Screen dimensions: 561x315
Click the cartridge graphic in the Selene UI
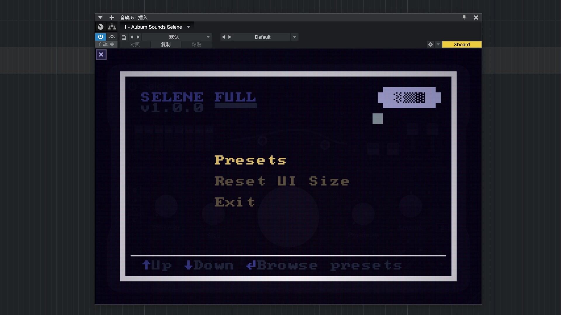409,97
